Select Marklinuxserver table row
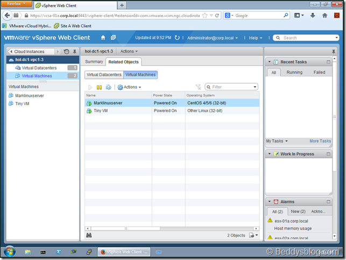 pyautogui.click(x=172, y=103)
